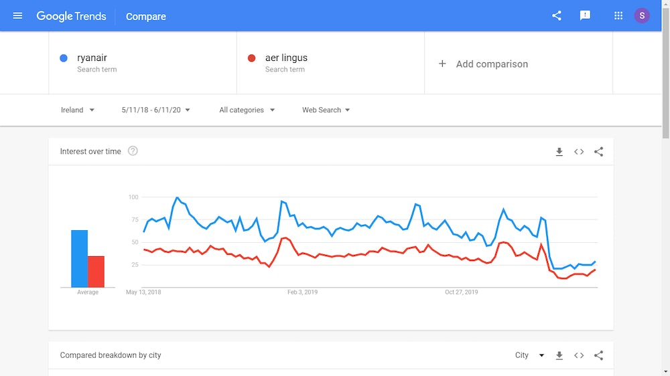Open the hamburger main menu

pos(17,16)
